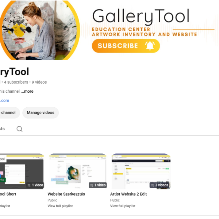
Task: Open the playlist thumbnail above the ool Short title
Action: (x=22, y=171)
